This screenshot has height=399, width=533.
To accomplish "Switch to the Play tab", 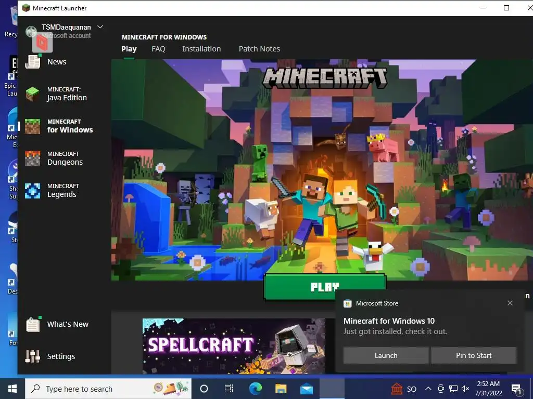I will coord(129,49).
